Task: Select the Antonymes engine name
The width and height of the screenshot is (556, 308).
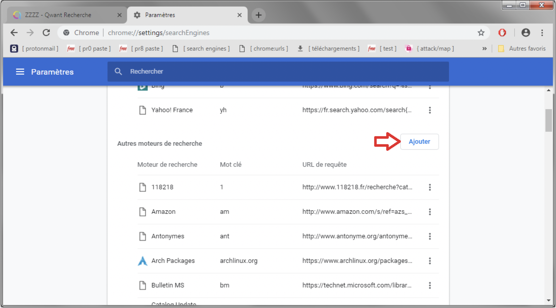Action: (168, 236)
